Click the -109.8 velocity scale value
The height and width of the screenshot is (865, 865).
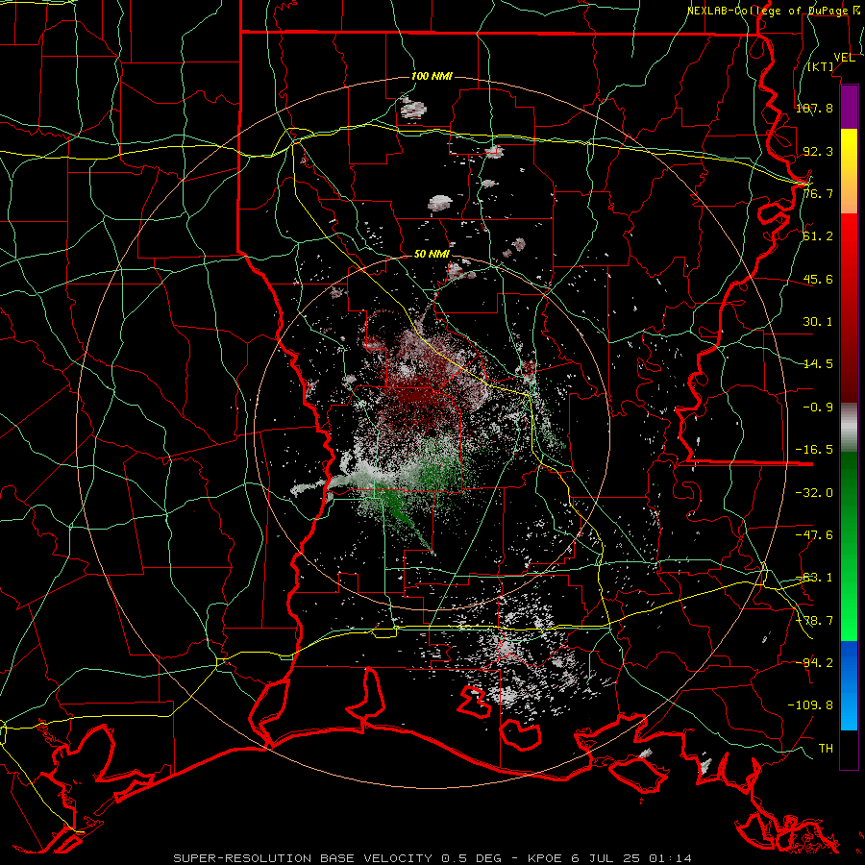810,705
